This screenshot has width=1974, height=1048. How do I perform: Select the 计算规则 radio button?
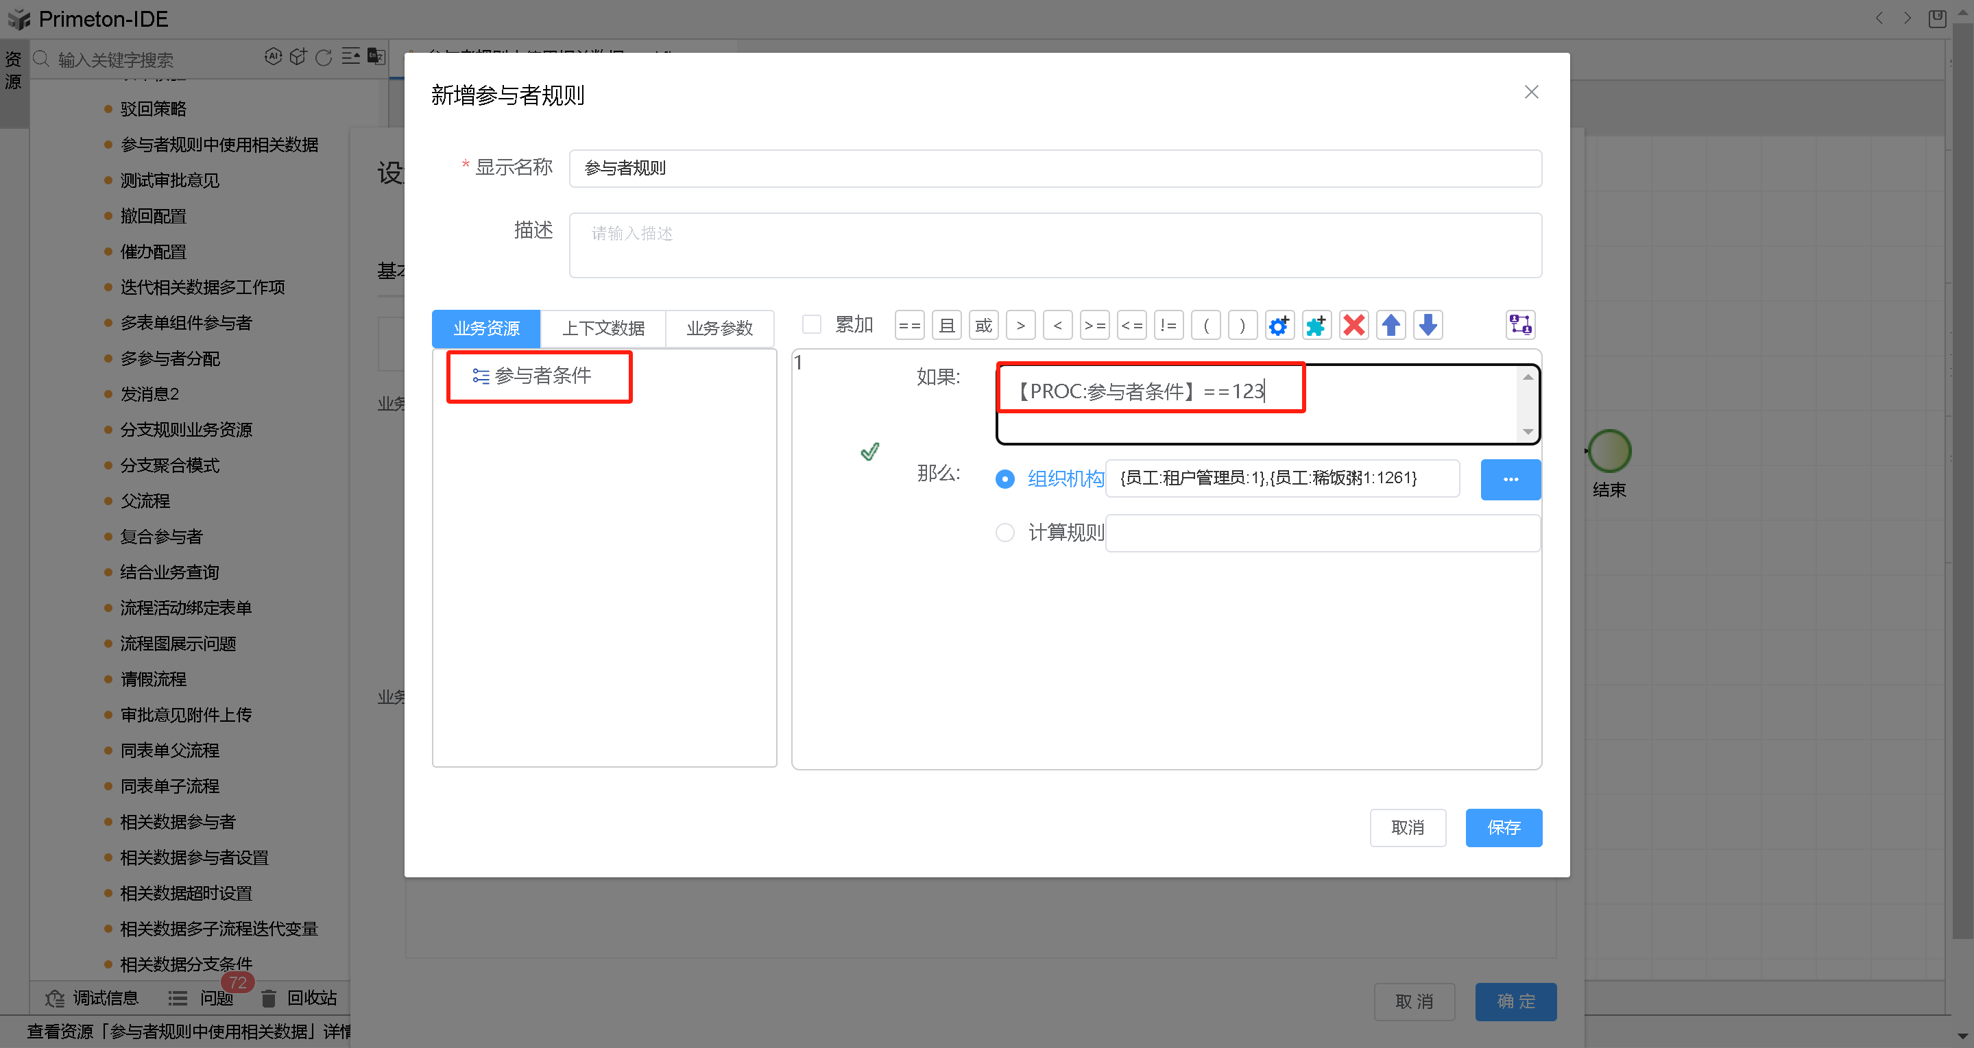coord(1005,532)
